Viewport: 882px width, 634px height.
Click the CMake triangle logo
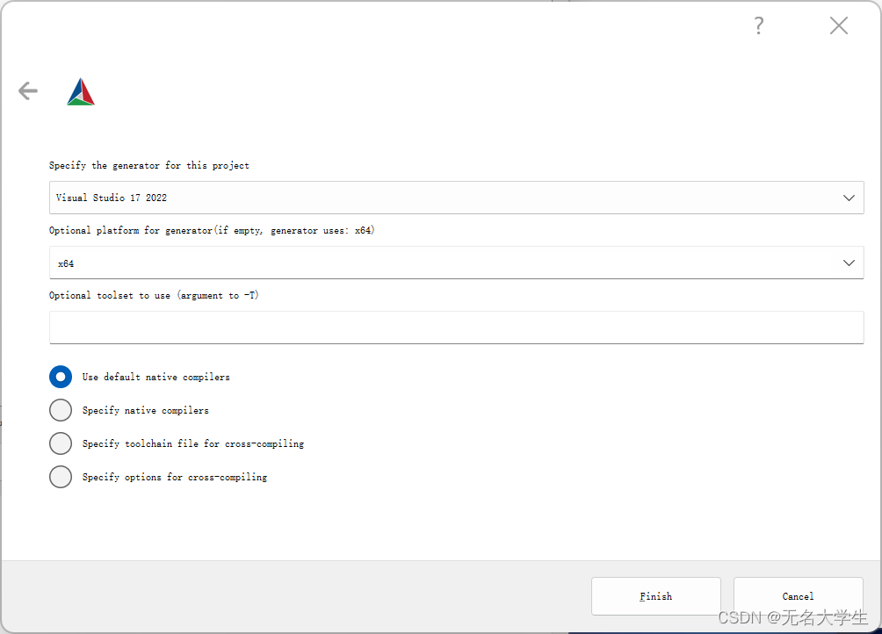coord(81,91)
